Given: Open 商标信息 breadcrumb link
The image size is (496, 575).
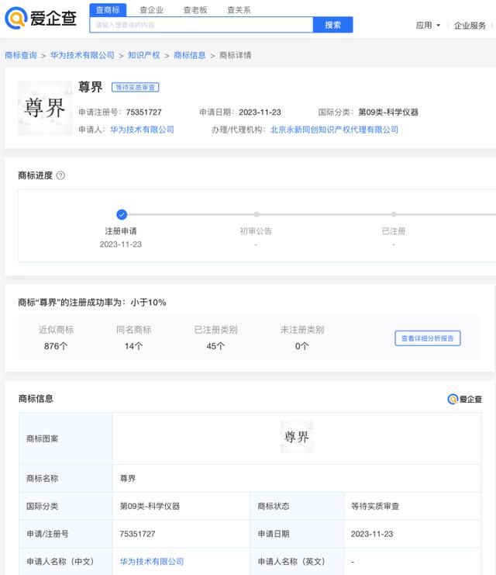Looking at the screenshot, I should [190, 55].
